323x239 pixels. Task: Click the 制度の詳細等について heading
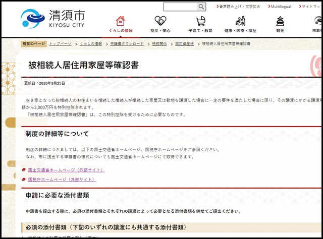coord(57,134)
